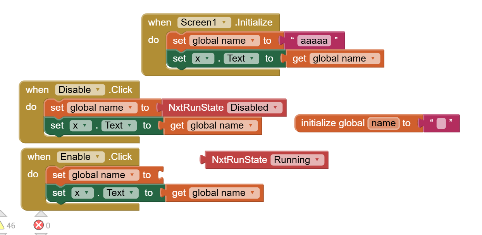Select the when Screen1.Initialize event block
The image size is (482, 235).
[x=159, y=22]
